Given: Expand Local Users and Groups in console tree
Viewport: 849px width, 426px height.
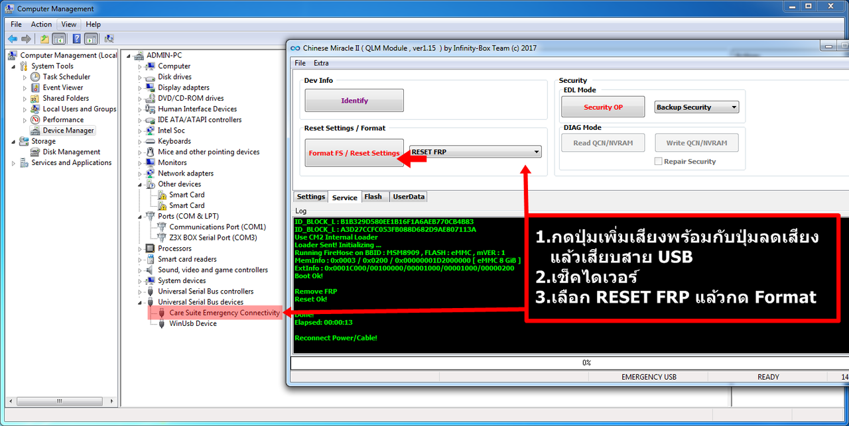Looking at the screenshot, I should coord(25,109).
